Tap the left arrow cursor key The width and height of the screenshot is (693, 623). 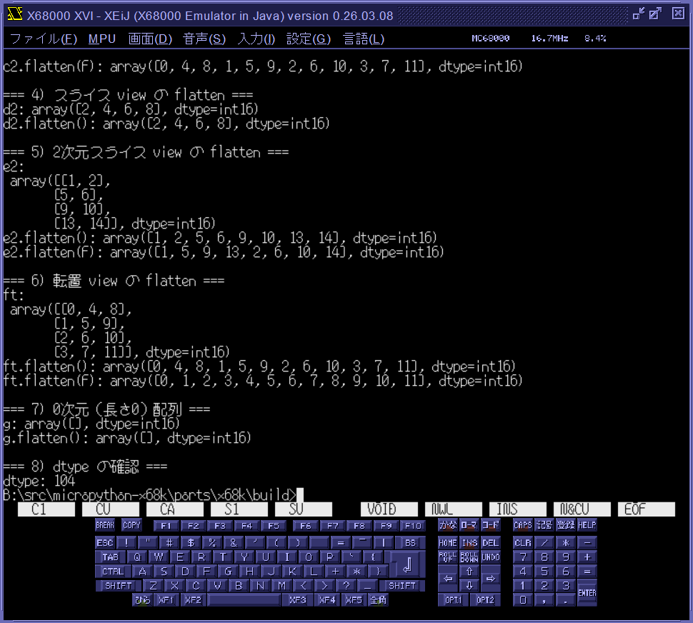click(x=448, y=579)
